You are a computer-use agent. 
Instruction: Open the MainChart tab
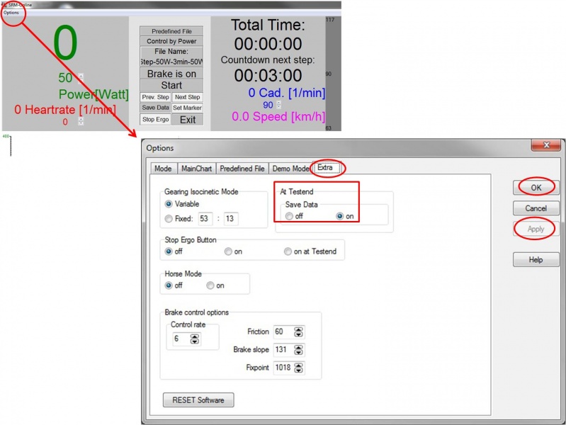(x=196, y=169)
